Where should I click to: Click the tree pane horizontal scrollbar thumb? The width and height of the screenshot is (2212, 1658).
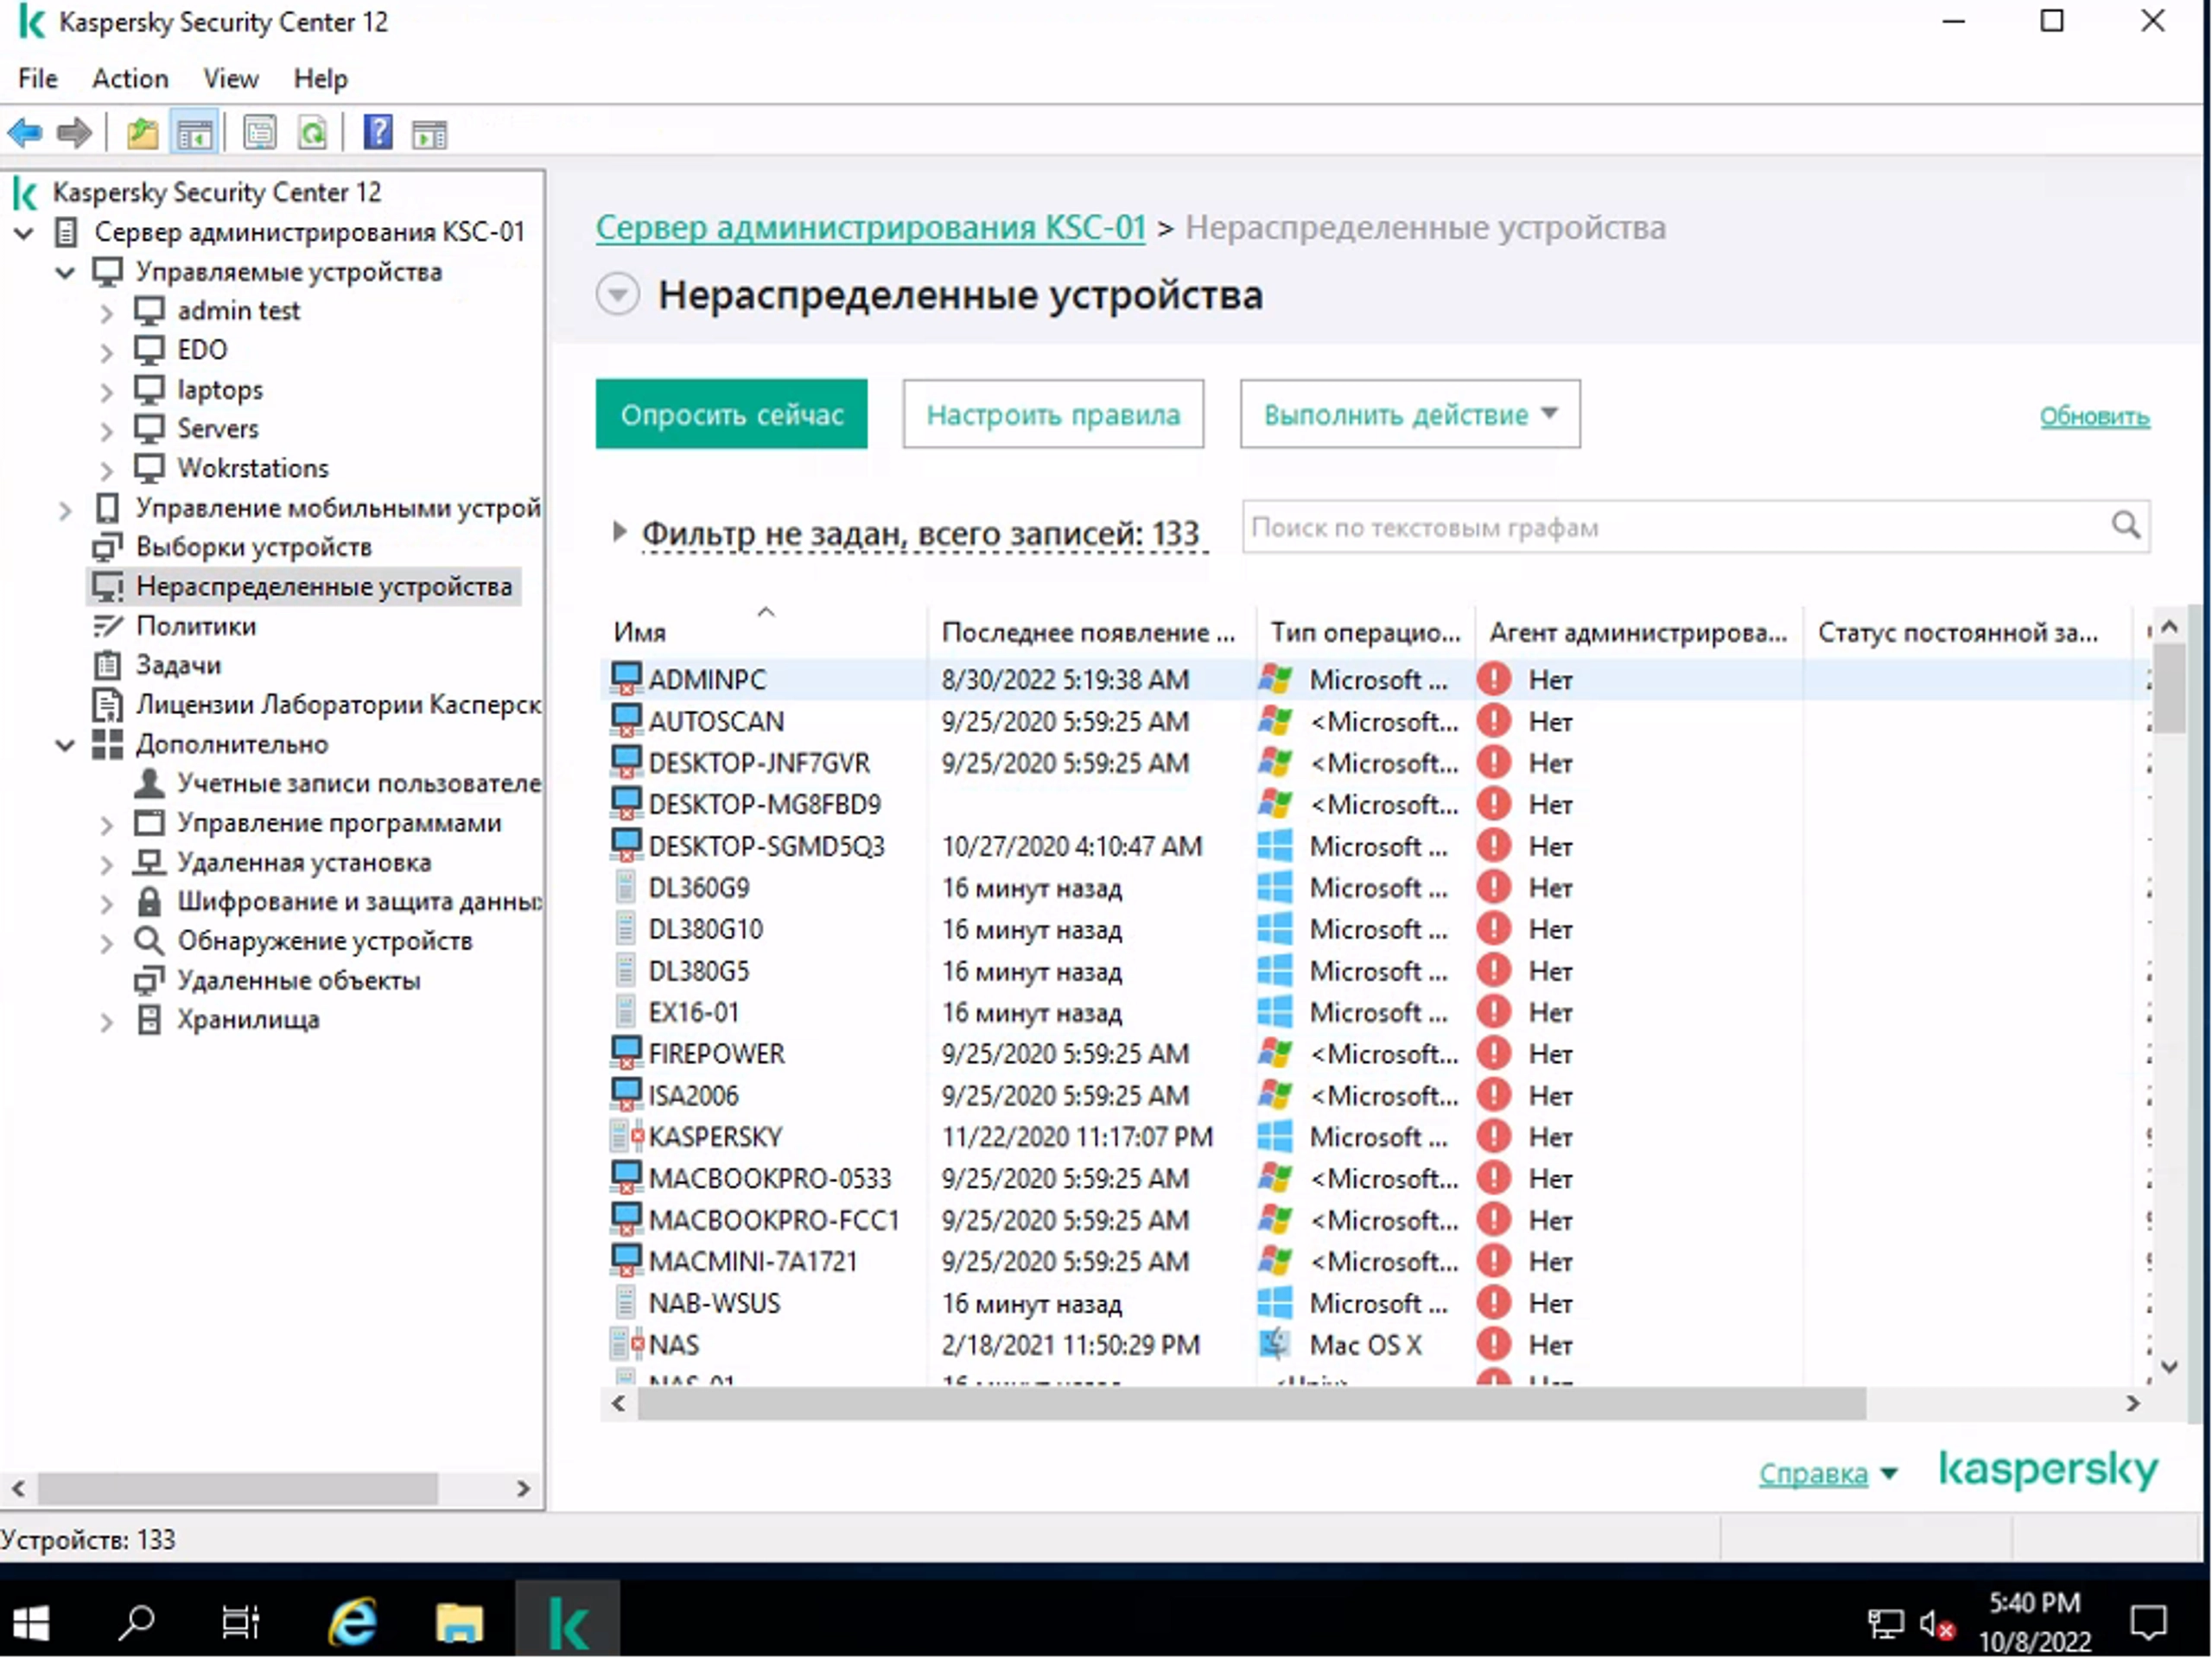tap(237, 1488)
